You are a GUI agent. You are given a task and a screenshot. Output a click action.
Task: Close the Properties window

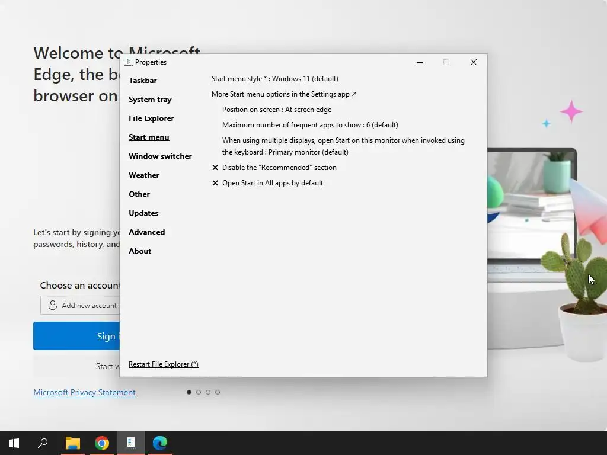[x=473, y=62]
